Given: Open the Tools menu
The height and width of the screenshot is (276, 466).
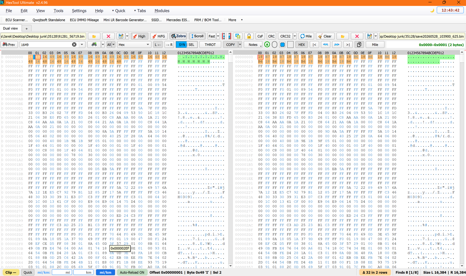Looking at the screenshot, I should [59, 11].
